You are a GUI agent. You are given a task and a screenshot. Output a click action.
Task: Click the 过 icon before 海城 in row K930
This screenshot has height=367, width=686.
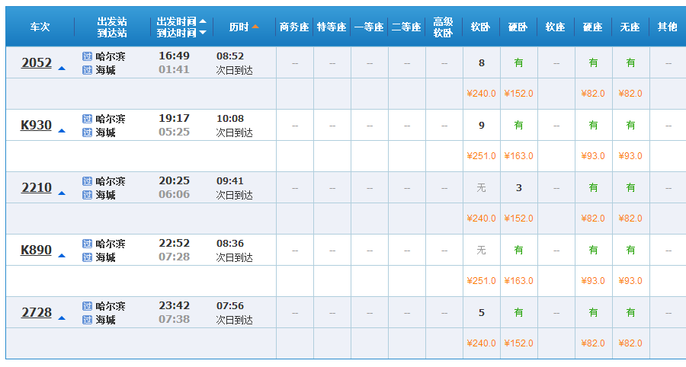tap(87, 132)
